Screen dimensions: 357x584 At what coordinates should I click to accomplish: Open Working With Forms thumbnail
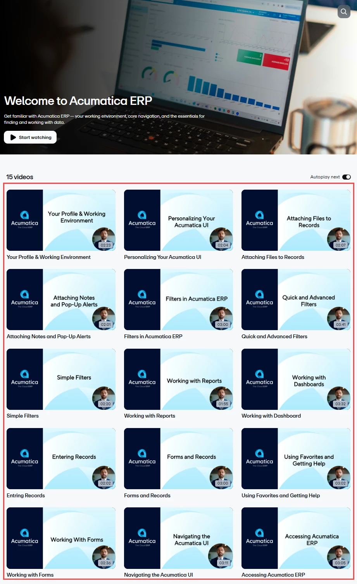point(61,538)
